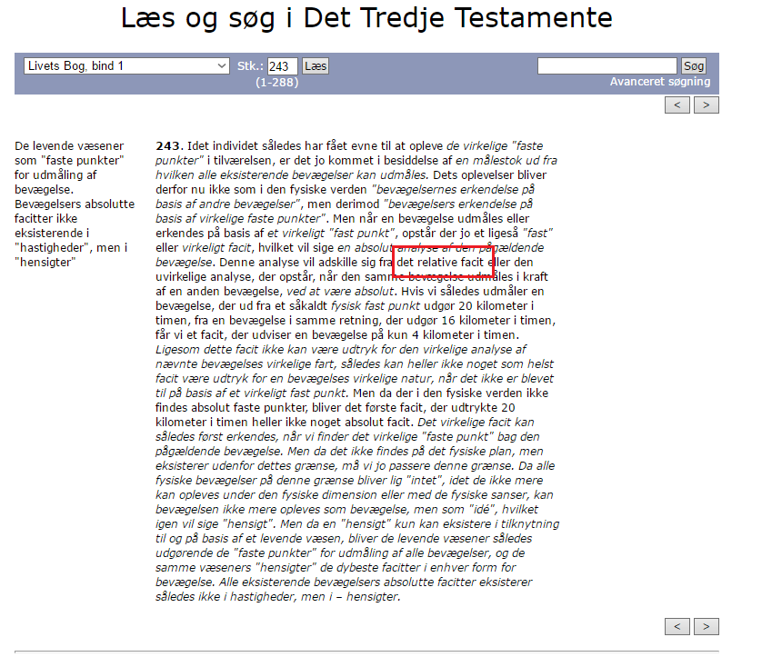762x657 pixels.
Task: Click the Stk. number input field showing 243
Action: point(283,66)
